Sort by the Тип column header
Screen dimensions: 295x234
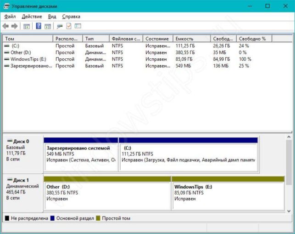96,39
